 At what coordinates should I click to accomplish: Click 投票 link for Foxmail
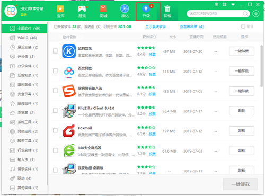coord(152,134)
